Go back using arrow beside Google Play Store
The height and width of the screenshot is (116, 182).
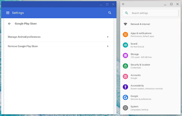[x=9, y=24]
